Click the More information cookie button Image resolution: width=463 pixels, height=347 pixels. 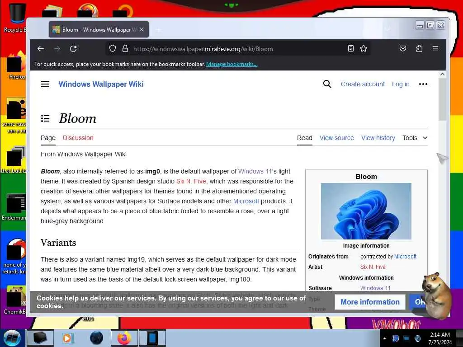tap(370, 302)
